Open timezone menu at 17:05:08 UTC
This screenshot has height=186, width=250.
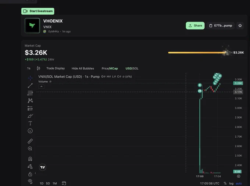tap(210, 183)
